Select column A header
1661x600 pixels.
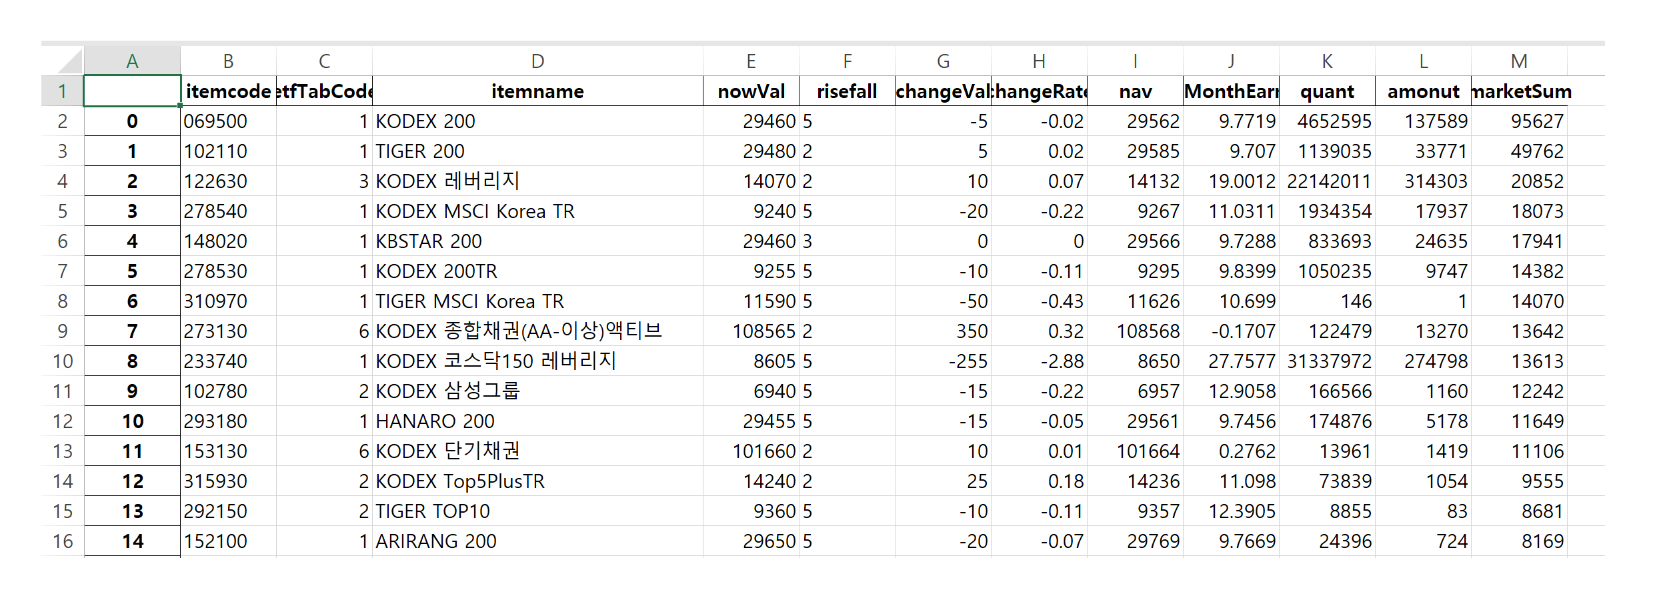[132, 61]
